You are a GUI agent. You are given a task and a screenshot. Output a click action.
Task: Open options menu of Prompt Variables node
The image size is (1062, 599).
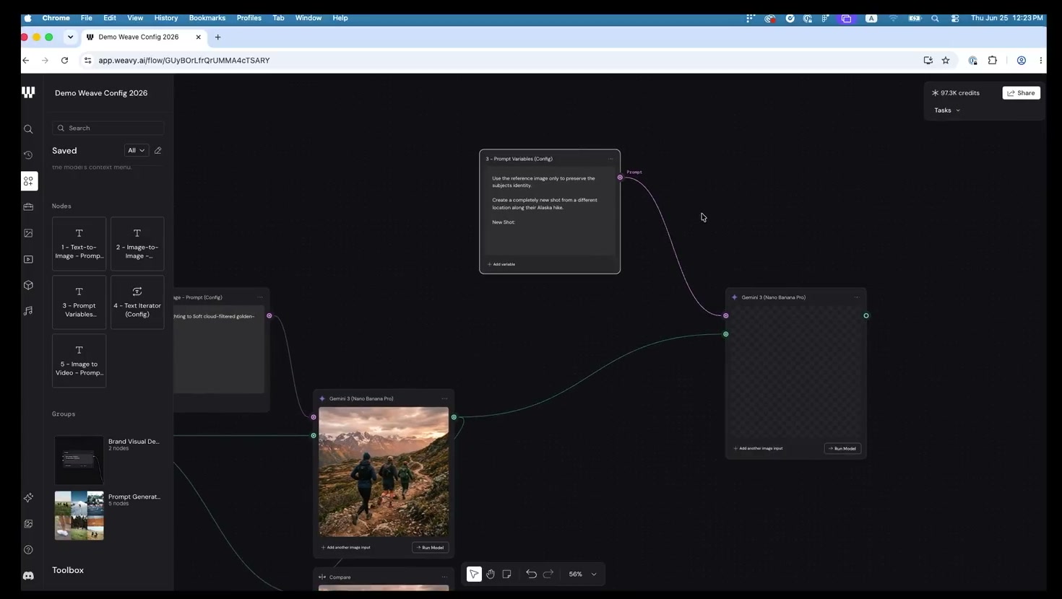(611, 159)
